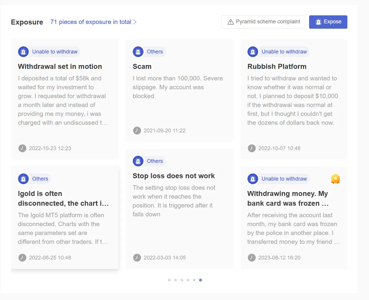Open Withdrawing money bank card frozen title

(x=288, y=198)
